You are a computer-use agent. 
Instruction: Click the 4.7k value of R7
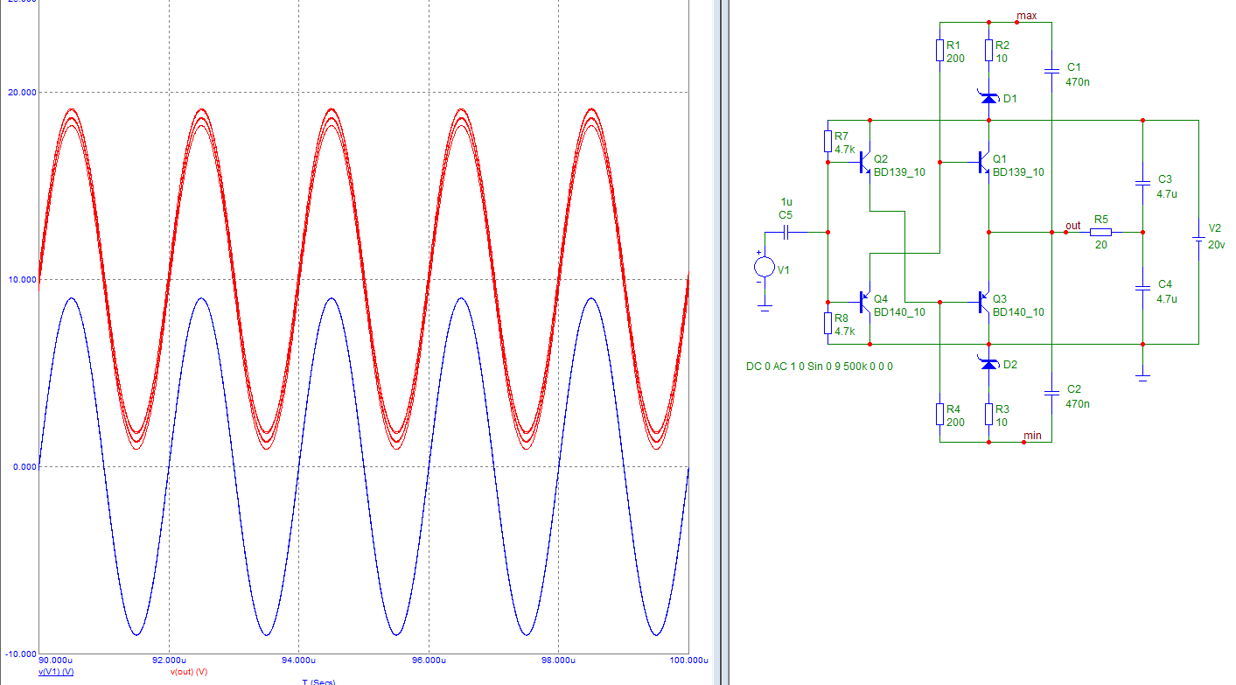(x=843, y=150)
